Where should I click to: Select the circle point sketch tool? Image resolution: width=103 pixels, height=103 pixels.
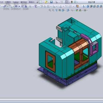pos(16,6)
